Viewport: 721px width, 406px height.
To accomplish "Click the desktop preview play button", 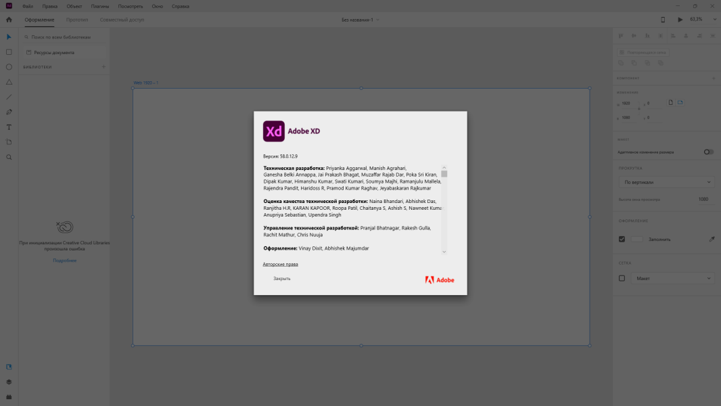I will [680, 20].
